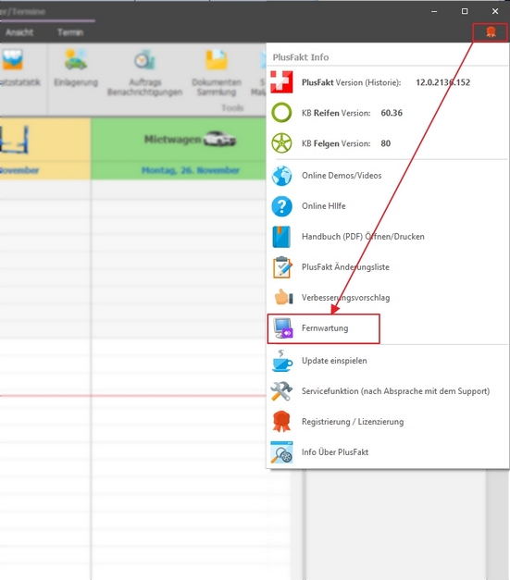Click the PlusFakt Swiss-cross version icon
The image size is (510, 580).
pos(281,82)
